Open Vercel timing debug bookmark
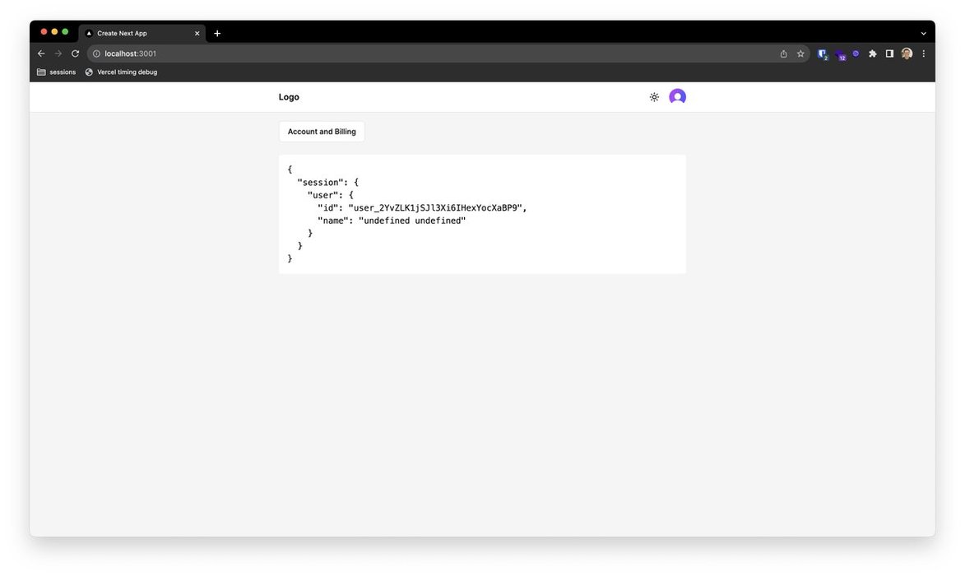This screenshot has width=965, height=576. point(121,72)
